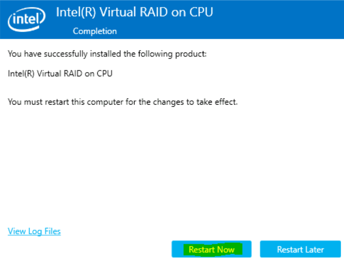Select the Completion subtitle in the header

(95, 31)
